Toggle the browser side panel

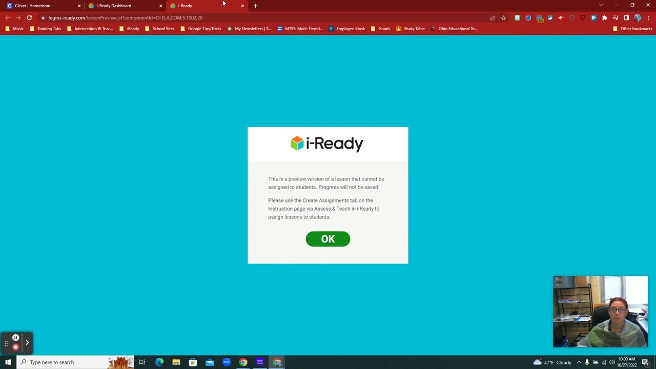click(626, 18)
